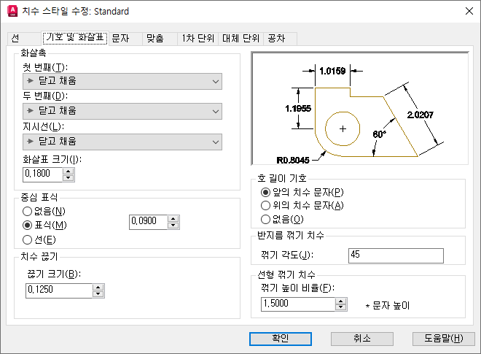Confirm with the 확인 button
Screen dimensions: 481x354
tap(281, 339)
